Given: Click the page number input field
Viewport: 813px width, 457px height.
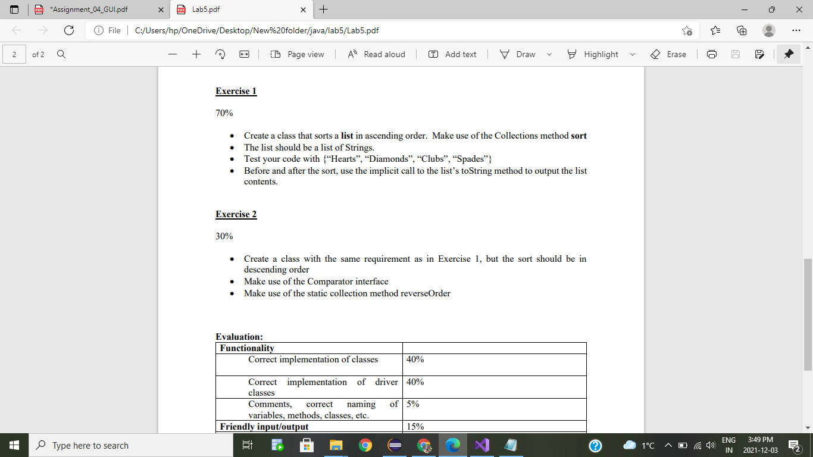Looking at the screenshot, I should pos(13,54).
